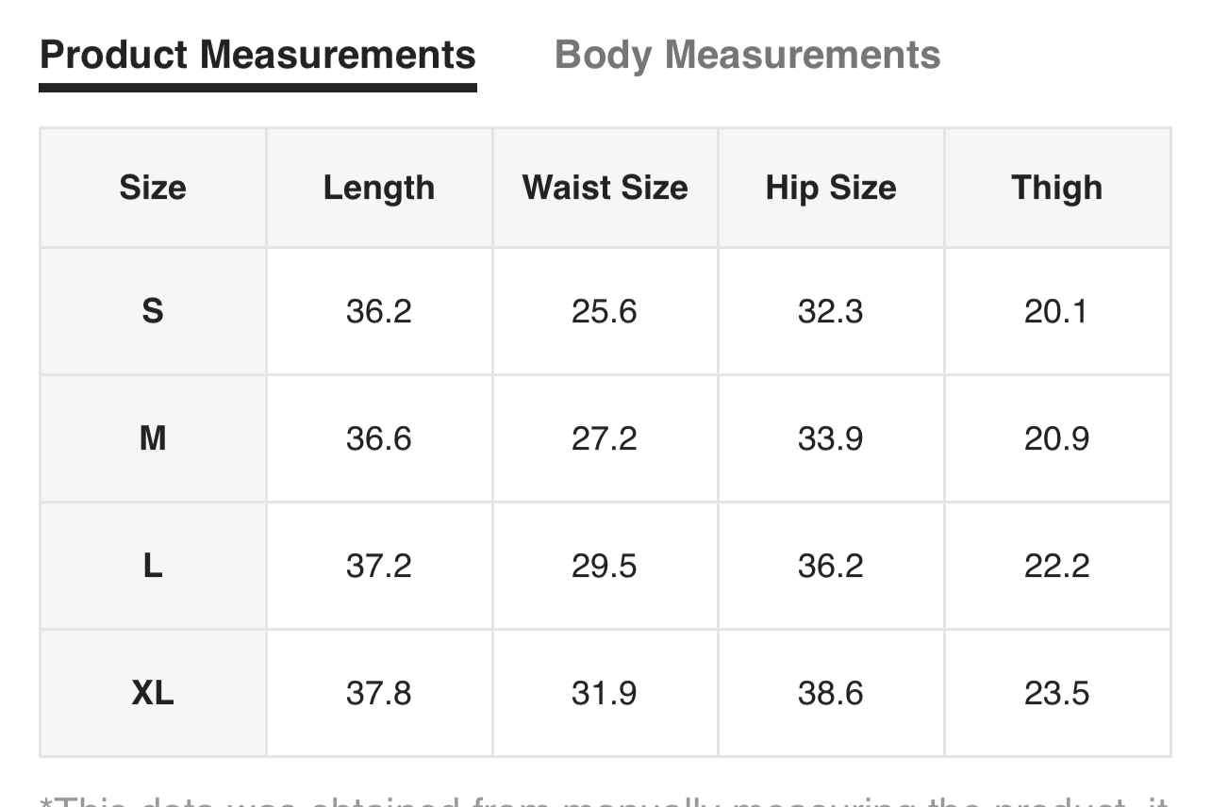Click the L hip size value 36.2

tap(831, 566)
